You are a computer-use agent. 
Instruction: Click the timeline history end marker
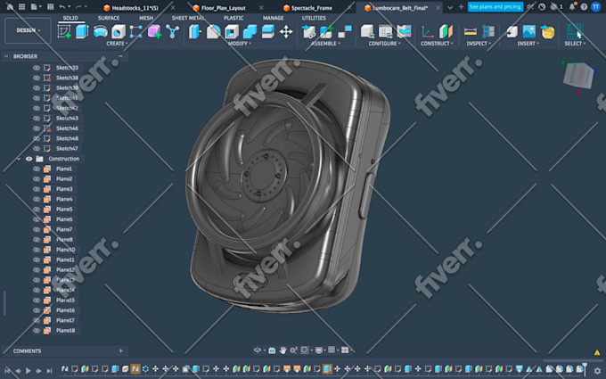(585, 368)
